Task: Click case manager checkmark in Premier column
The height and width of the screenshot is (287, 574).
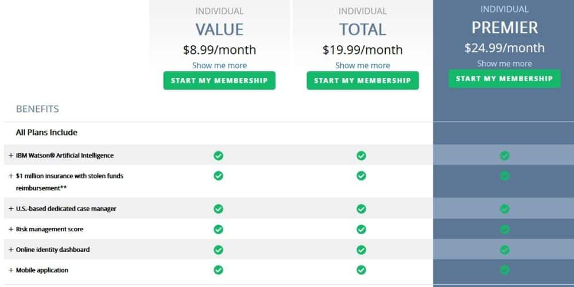Action: tap(505, 209)
